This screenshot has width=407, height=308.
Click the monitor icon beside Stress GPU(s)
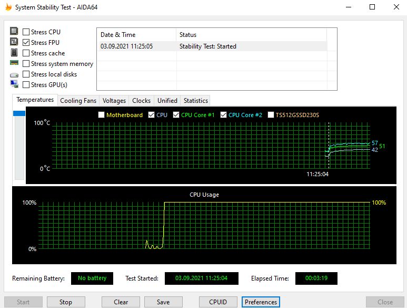[x=14, y=84]
